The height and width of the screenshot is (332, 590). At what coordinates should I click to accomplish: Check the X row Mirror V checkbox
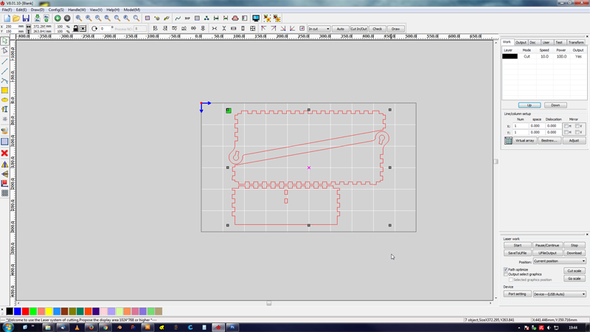[577, 126]
